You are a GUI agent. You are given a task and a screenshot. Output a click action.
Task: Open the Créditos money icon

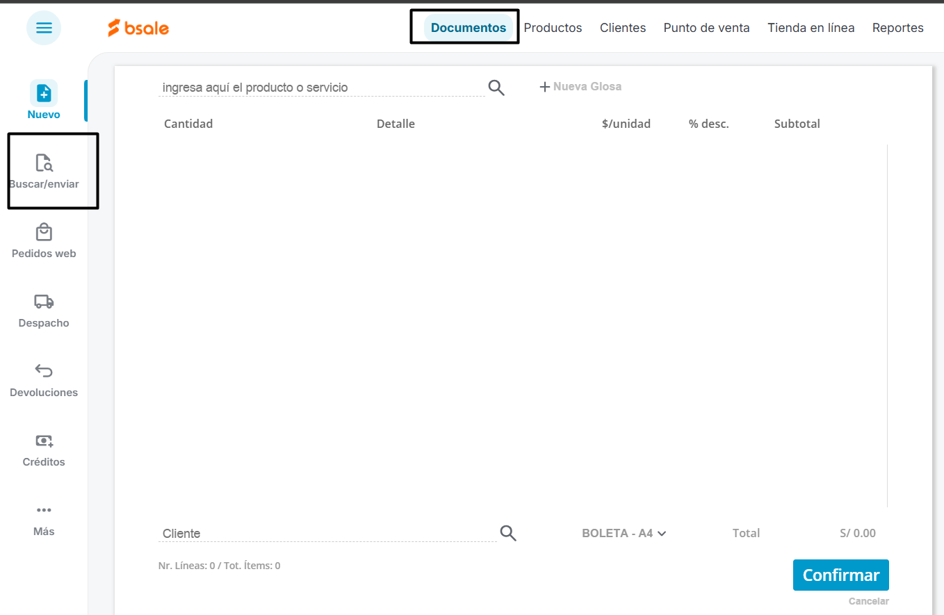44,441
